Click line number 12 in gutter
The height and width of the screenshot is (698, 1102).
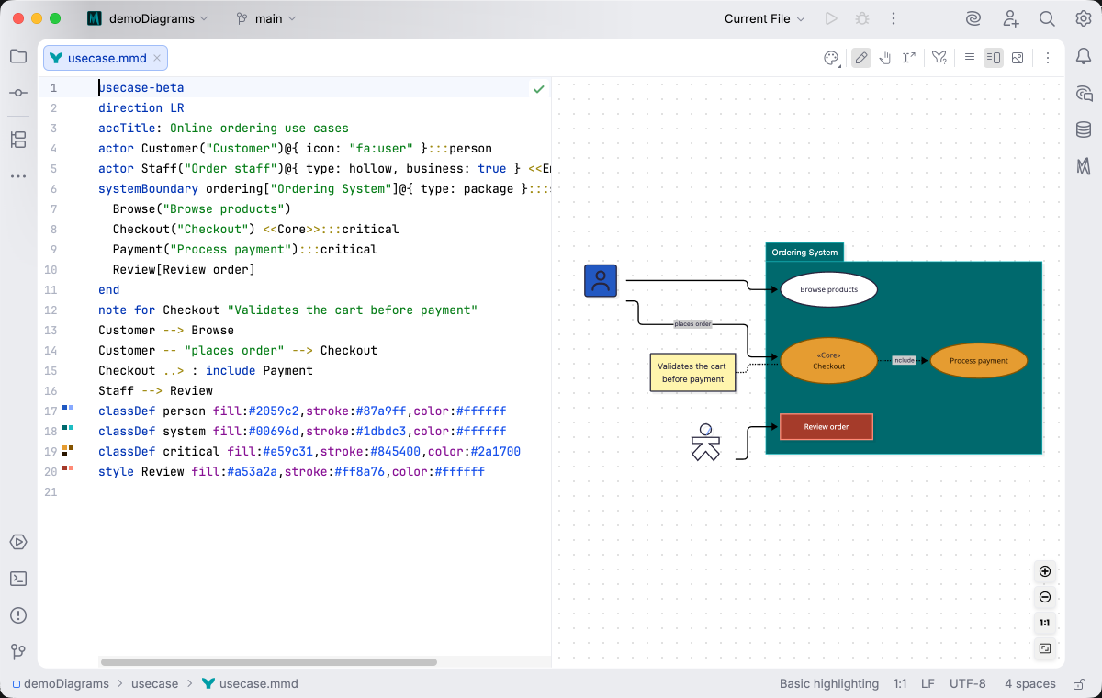(51, 310)
